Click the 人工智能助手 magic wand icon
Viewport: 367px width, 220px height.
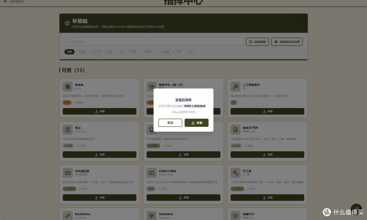tap(235, 87)
